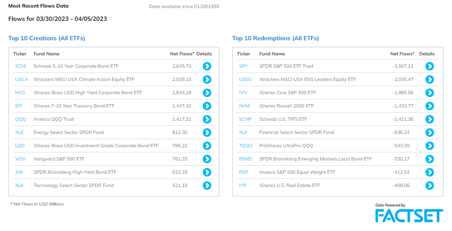Open the LQD ticker link
The height and width of the screenshot is (231, 452).
pyautogui.click(x=20, y=145)
